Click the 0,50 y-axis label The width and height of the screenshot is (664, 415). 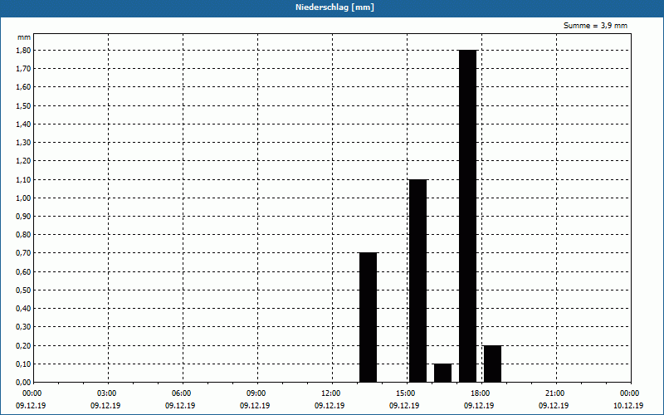[23, 290]
